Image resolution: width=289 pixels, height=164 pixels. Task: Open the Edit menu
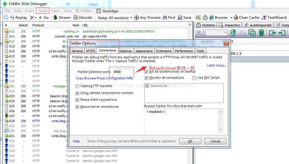(x=18, y=11)
